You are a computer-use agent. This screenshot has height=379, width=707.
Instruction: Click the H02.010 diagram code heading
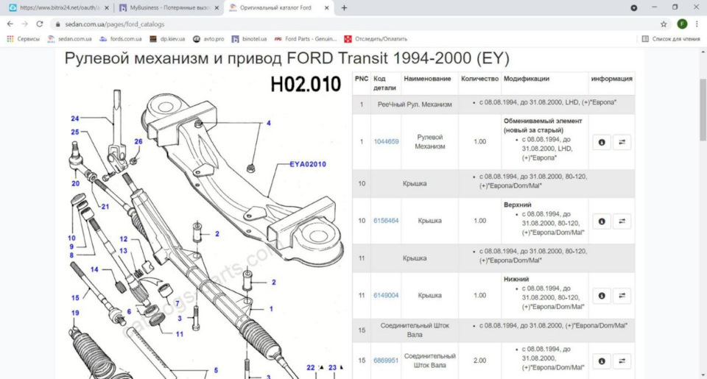click(305, 85)
